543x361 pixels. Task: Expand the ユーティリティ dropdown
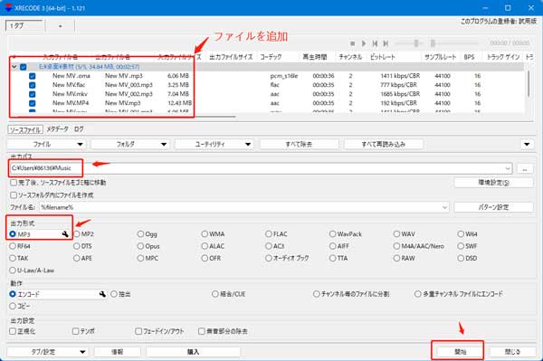pos(214,145)
